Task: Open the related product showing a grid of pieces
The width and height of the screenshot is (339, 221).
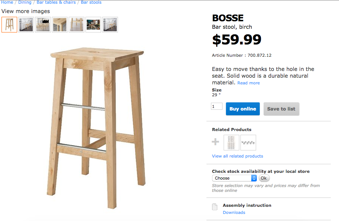Action: tap(231, 143)
